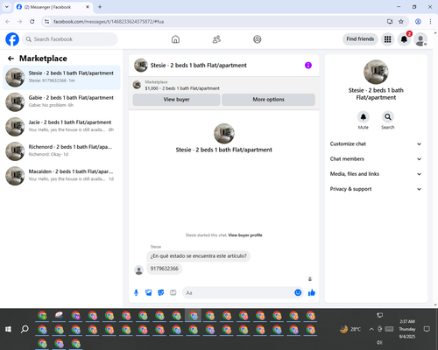Open Windows taskbar search

25,329
